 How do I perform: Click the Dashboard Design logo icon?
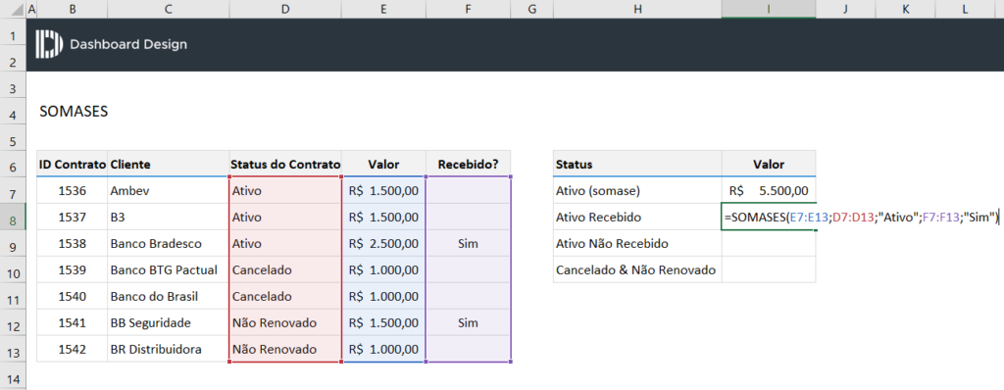click(x=49, y=43)
